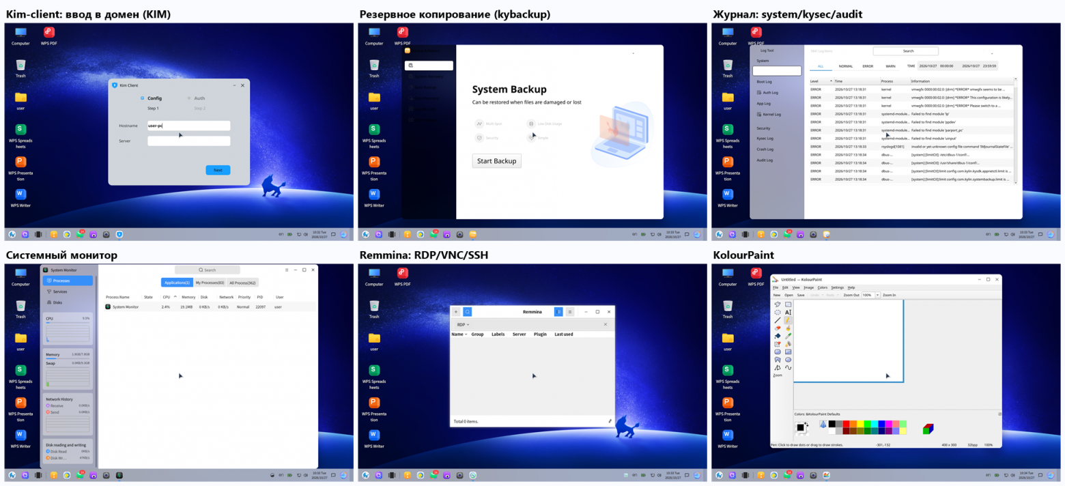Open Trash desktop icon in KolourPaint screenshot

tap(728, 308)
